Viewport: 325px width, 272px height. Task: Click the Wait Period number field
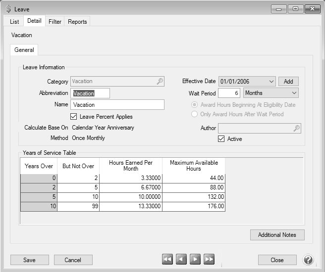click(x=229, y=93)
